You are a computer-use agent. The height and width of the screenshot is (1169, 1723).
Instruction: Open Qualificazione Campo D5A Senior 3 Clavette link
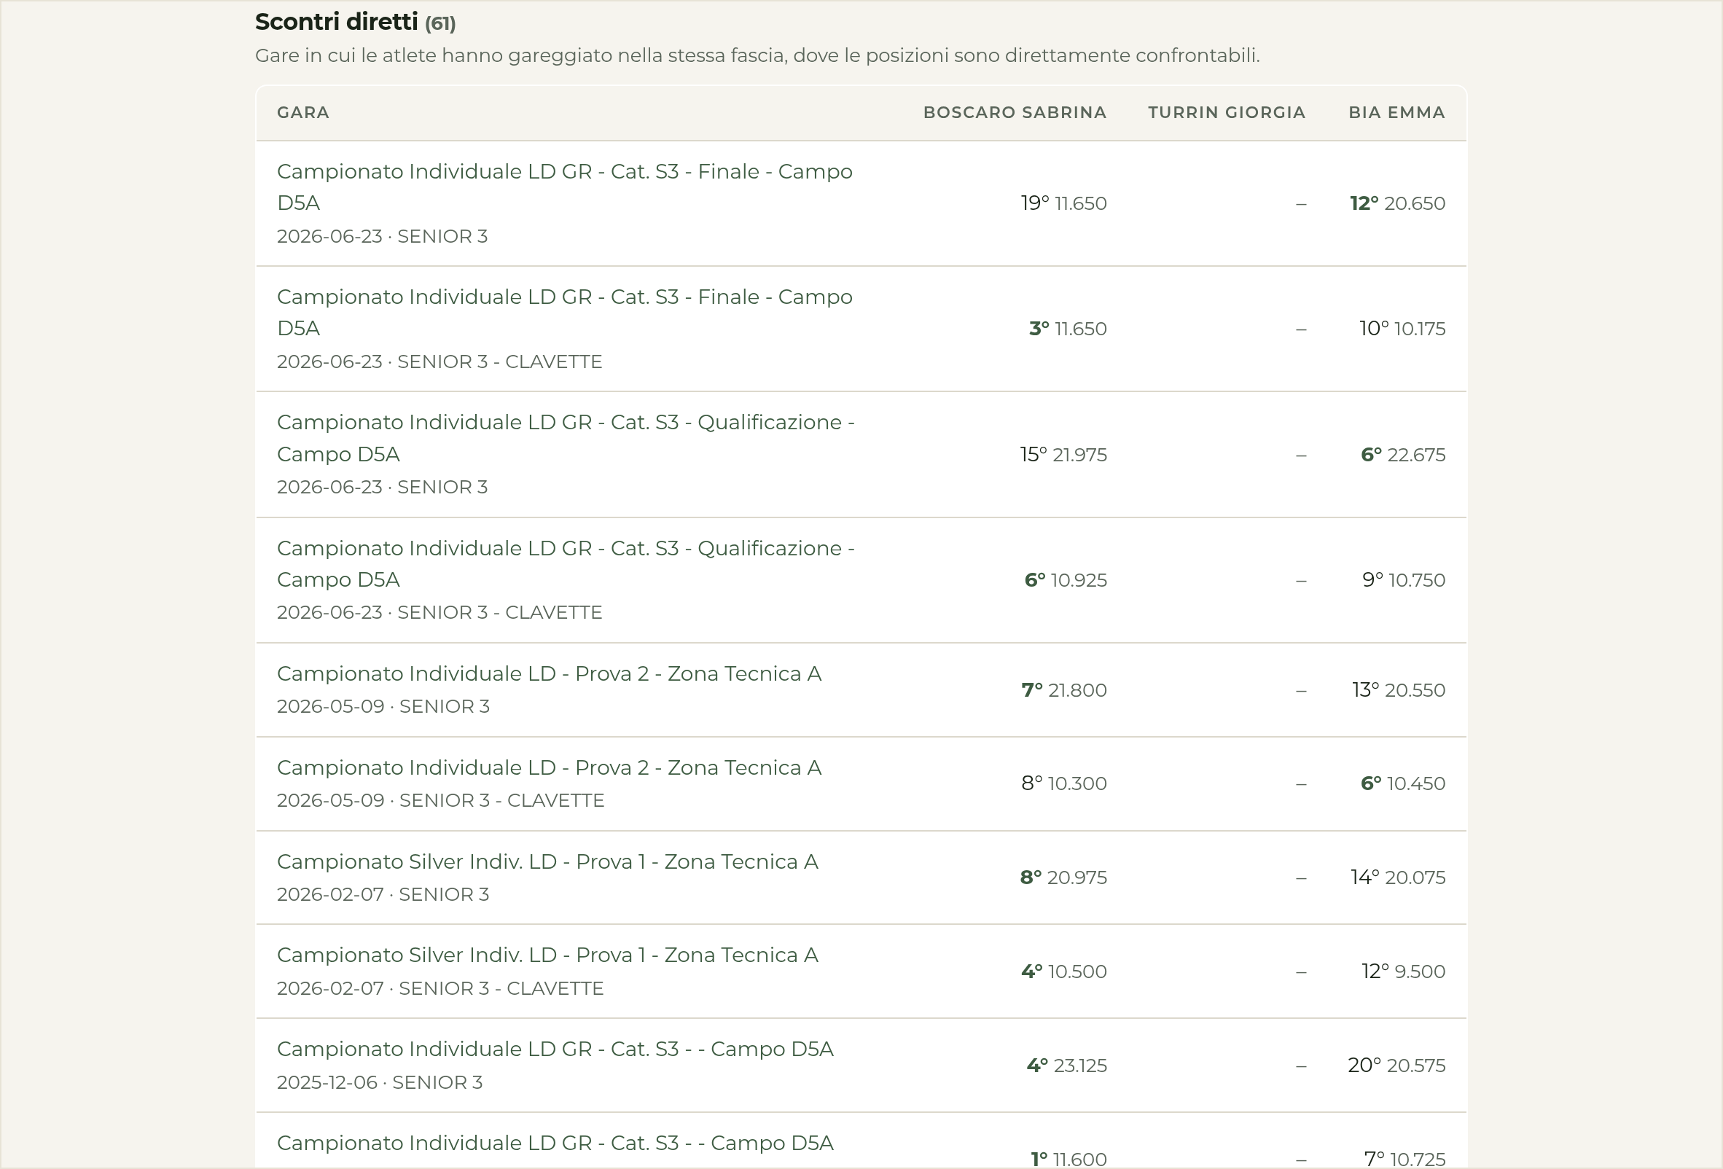[x=566, y=563]
